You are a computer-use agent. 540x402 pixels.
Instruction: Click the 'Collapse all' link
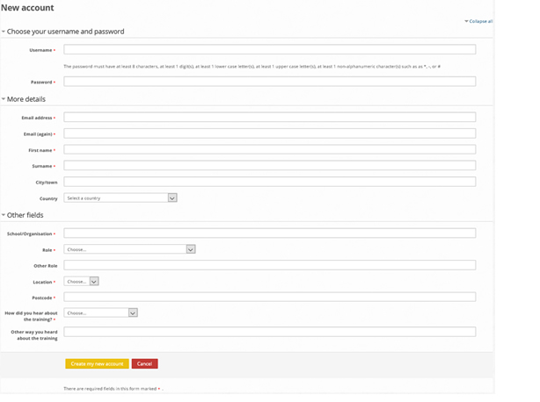coord(479,21)
